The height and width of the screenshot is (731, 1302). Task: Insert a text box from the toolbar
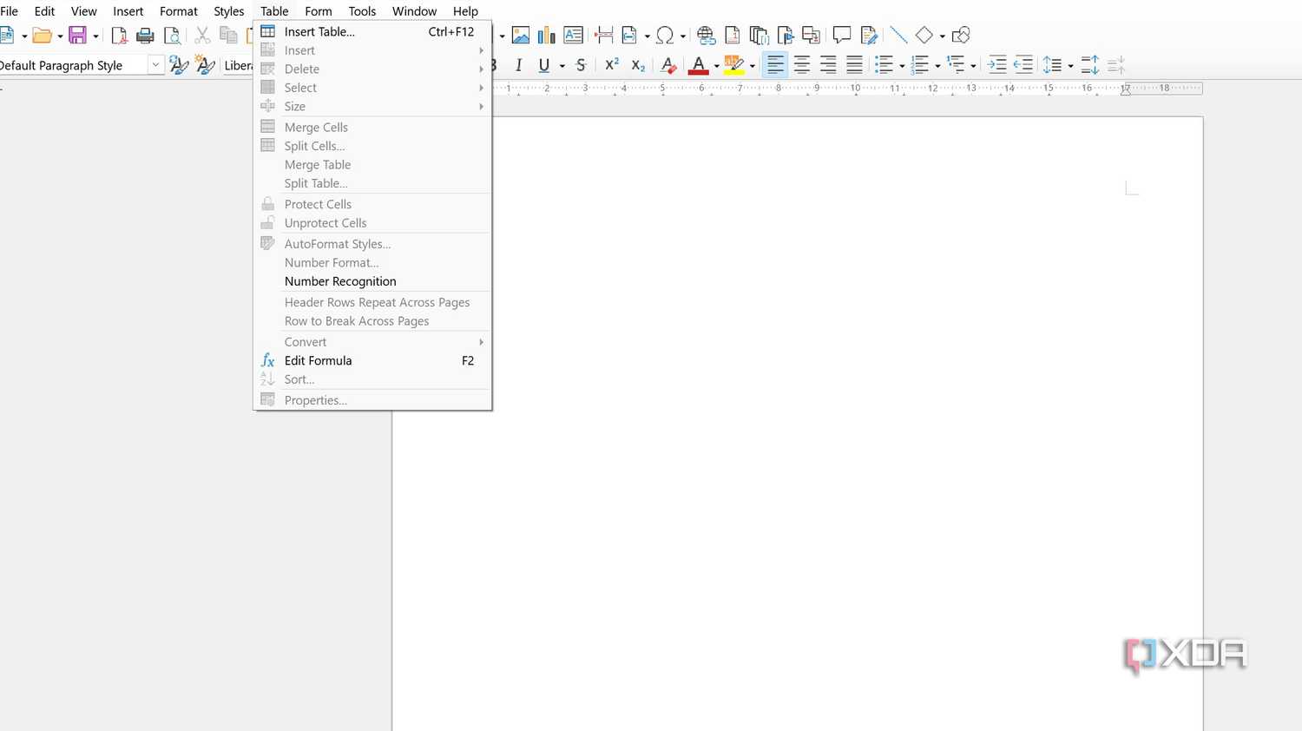(x=573, y=36)
